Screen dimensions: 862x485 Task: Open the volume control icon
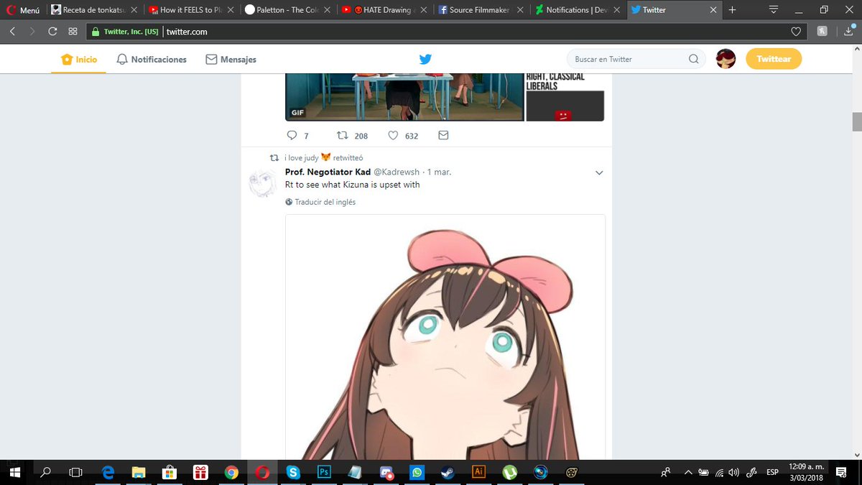point(733,472)
